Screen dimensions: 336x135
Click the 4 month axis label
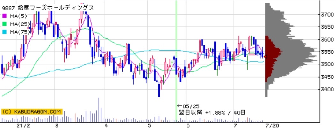(x=106, y=125)
